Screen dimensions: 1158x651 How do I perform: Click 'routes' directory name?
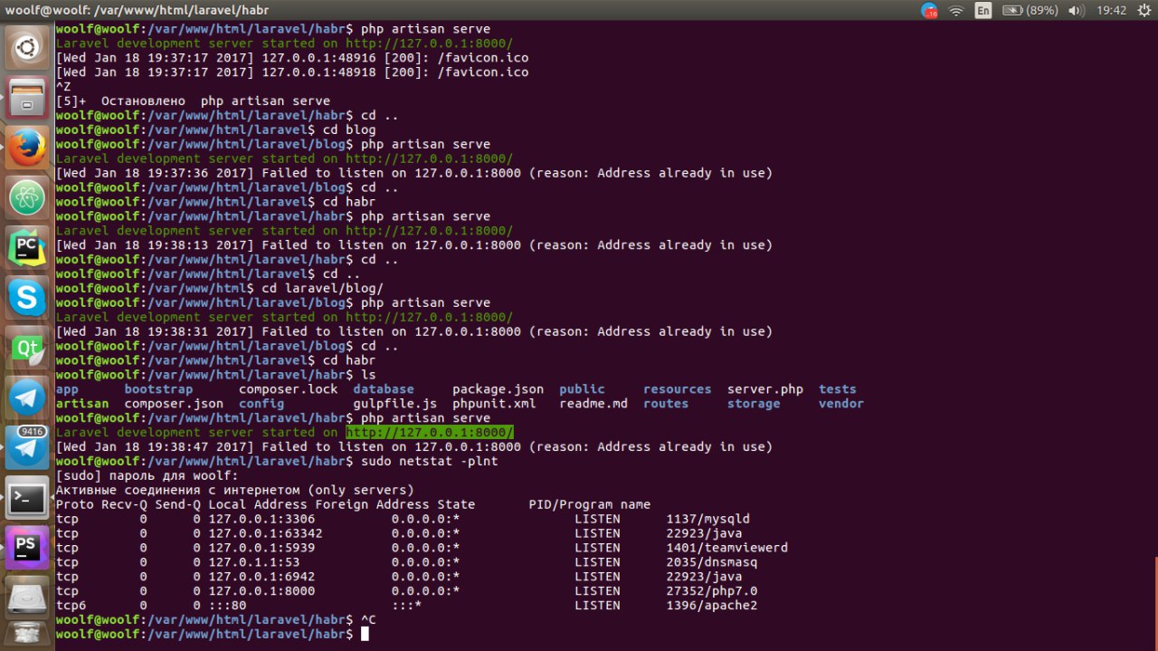(666, 403)
